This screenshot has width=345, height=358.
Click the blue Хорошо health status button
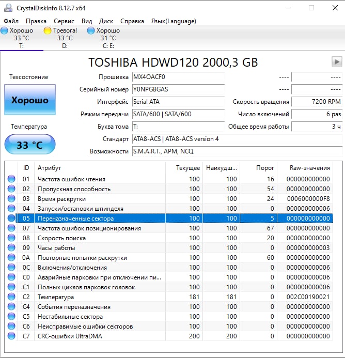[x=30, y=100]
